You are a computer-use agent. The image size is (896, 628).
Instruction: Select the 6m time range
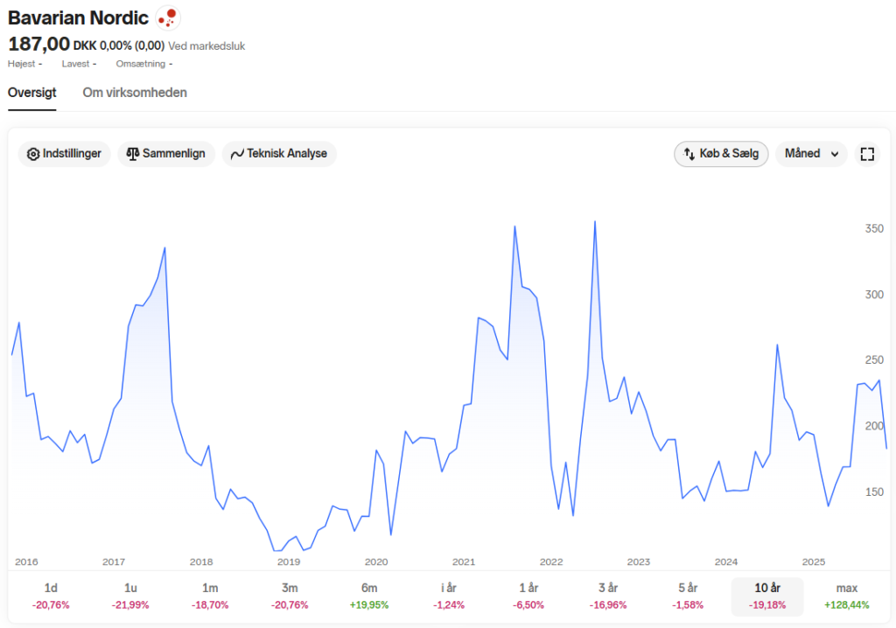point(369,596)
